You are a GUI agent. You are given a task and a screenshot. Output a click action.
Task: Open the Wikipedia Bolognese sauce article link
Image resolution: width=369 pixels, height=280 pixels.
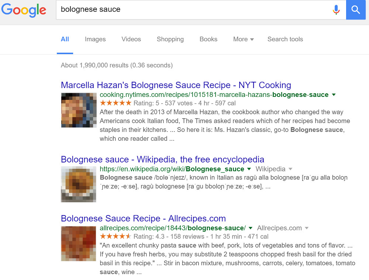(x=162, y=159)
